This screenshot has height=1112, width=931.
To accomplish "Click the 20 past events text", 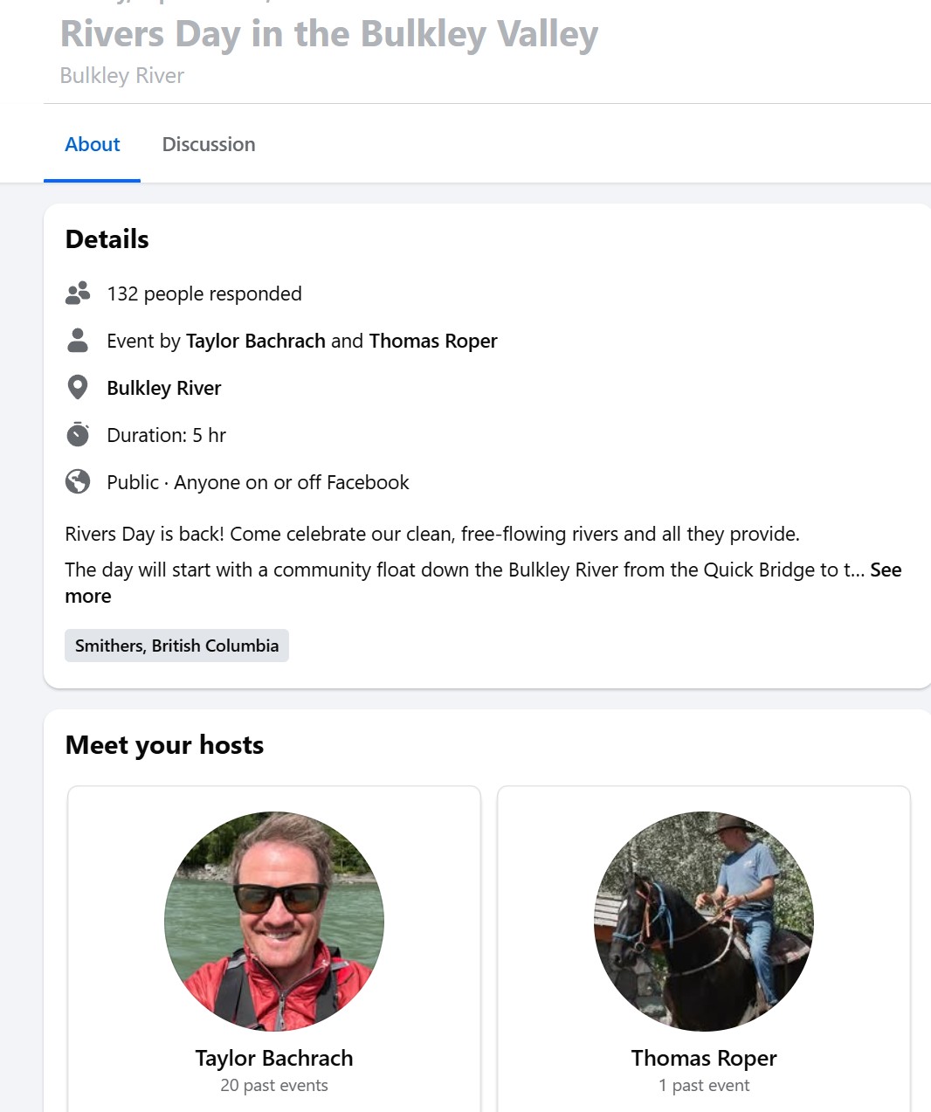I will tap(274, 1086).
